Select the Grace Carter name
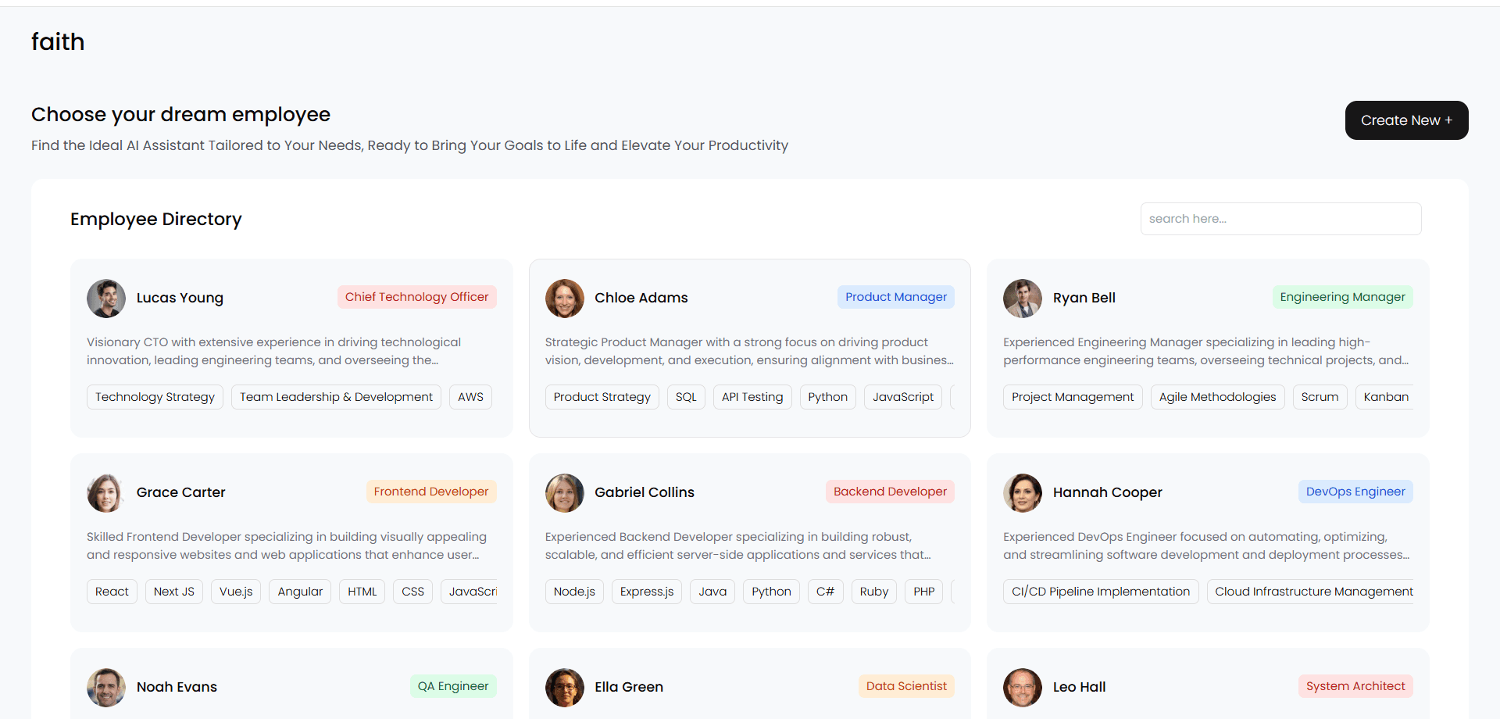1500x719 pixels. click(x=180, y=492)
